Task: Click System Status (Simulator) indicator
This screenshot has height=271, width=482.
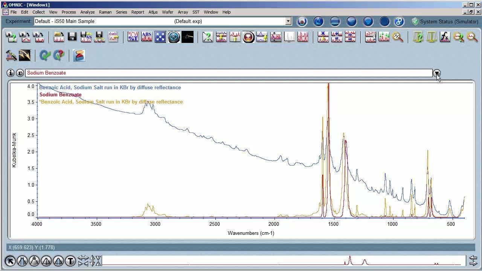Action: point(445,21)
